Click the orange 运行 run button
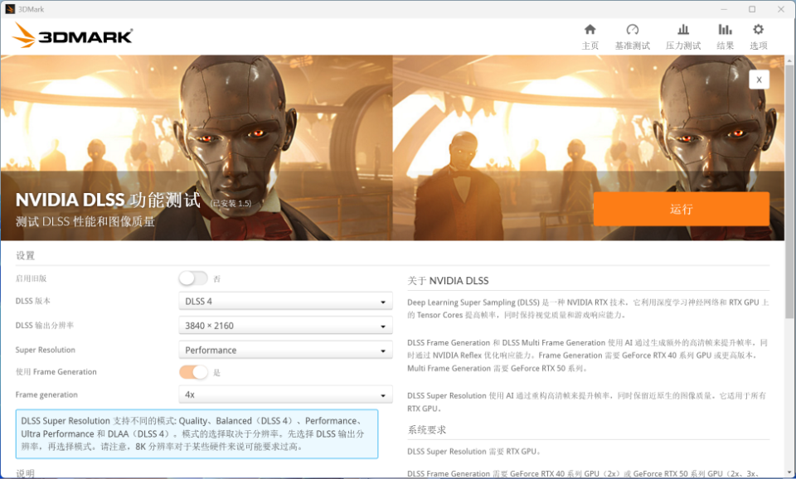Screen dimensions: 796x479 (682, 209)
